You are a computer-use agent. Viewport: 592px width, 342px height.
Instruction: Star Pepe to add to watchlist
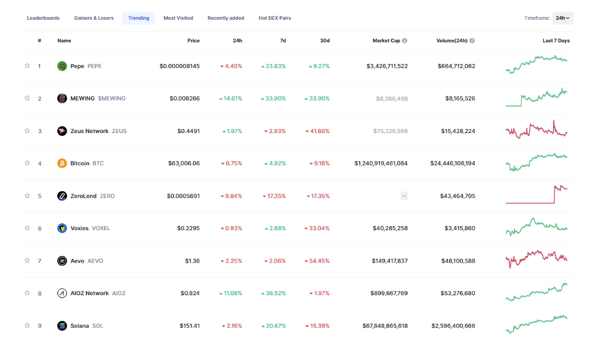click(27, 66)
